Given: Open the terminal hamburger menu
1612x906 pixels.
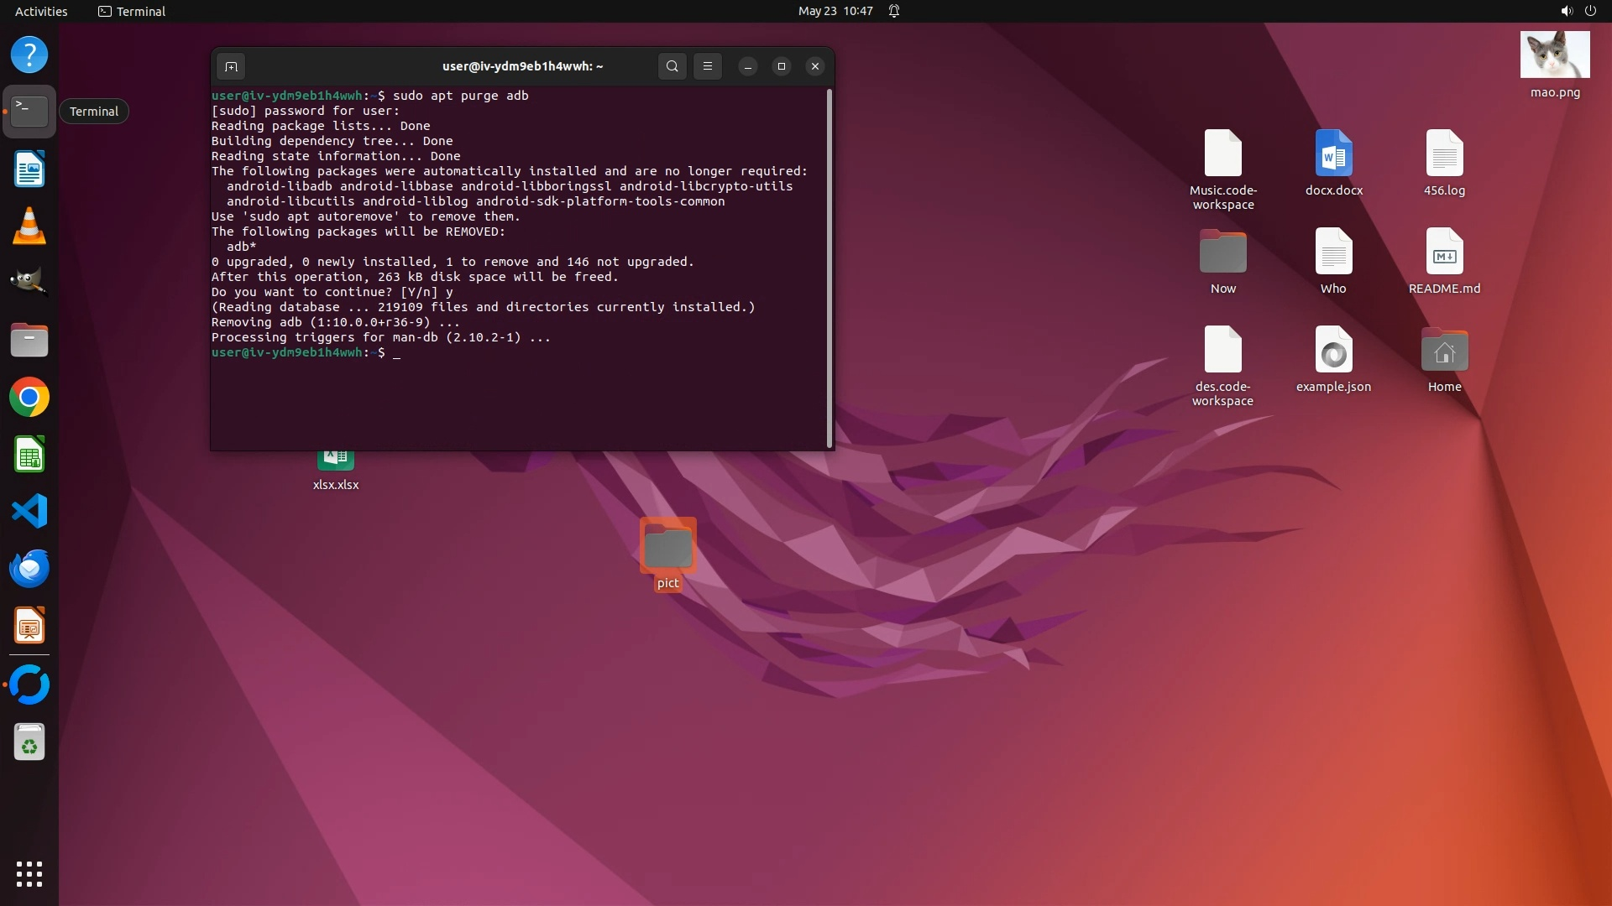Looking at the screenshot, I should pos(708,66).
